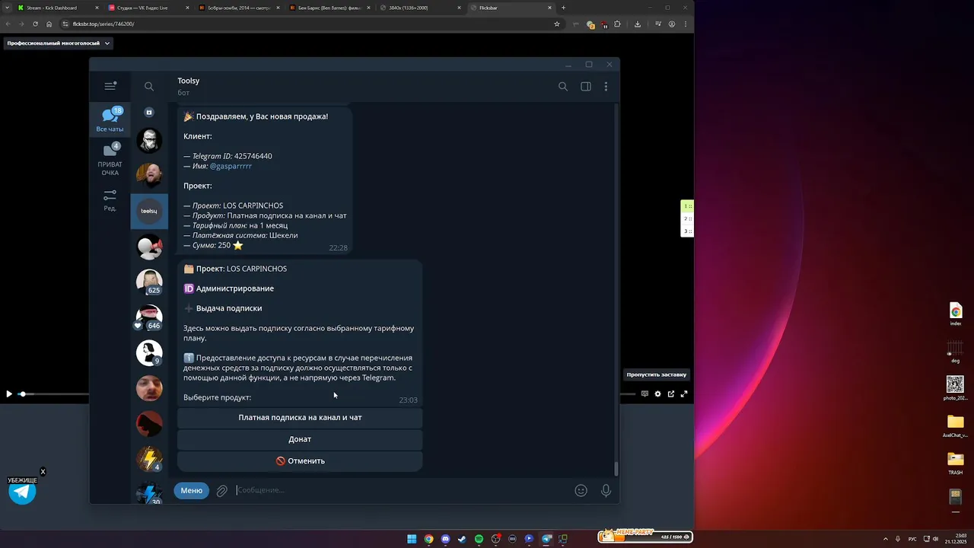
Task: Open Spotify from taskbar
Action: point(479,539)
